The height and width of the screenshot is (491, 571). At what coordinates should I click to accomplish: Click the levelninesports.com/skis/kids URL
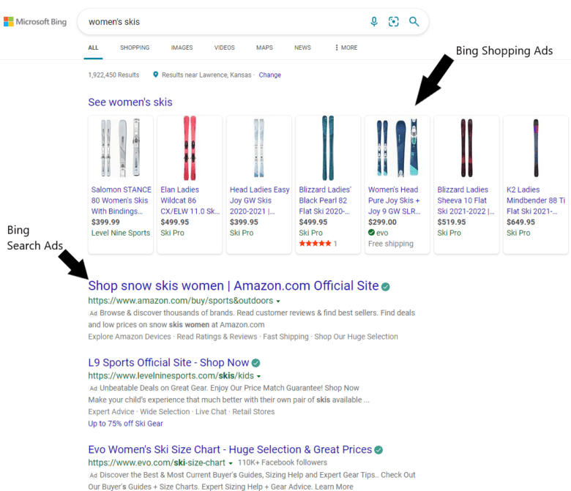coord(171,375)
